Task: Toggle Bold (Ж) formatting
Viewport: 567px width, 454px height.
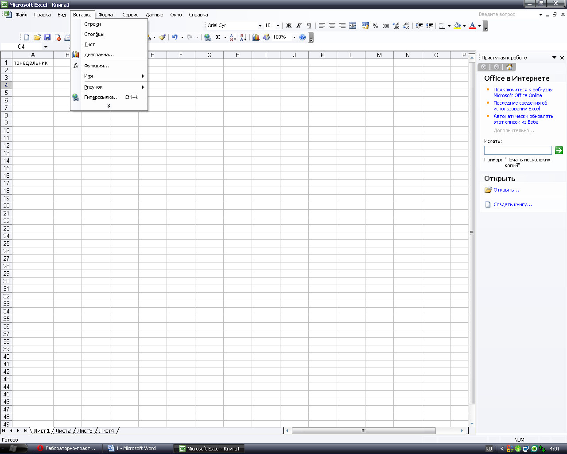Action: pyautogui.click(x=289, y=26)
